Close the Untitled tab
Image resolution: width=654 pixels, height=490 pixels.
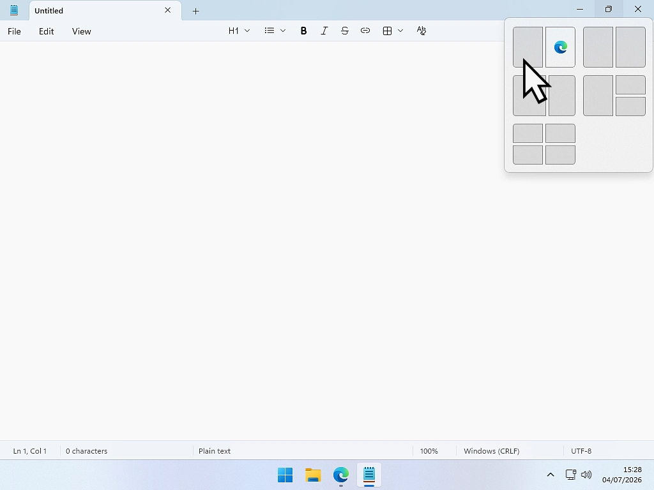168,10
